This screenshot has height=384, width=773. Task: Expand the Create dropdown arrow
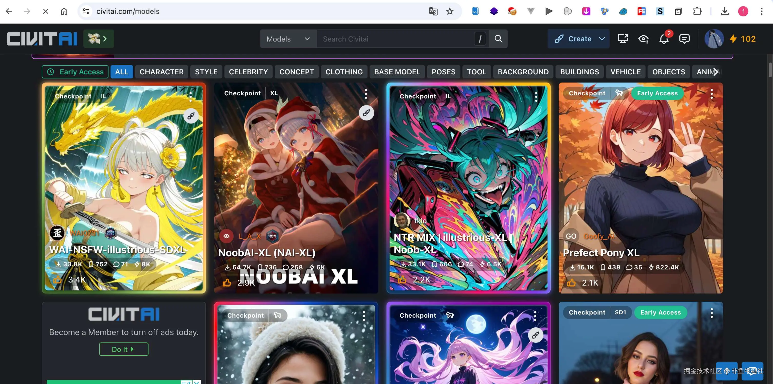pyautogui.click(x=602, y=39)
